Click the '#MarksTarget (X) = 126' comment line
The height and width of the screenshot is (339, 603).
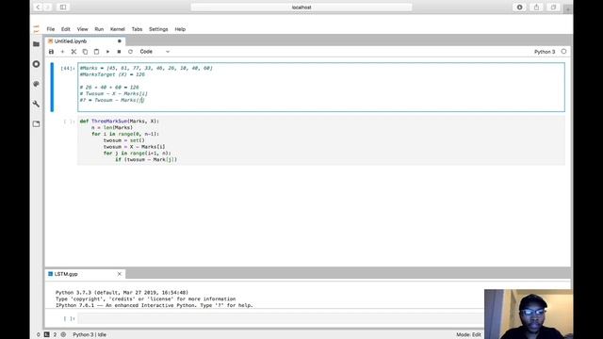click(x=112, y=74)
